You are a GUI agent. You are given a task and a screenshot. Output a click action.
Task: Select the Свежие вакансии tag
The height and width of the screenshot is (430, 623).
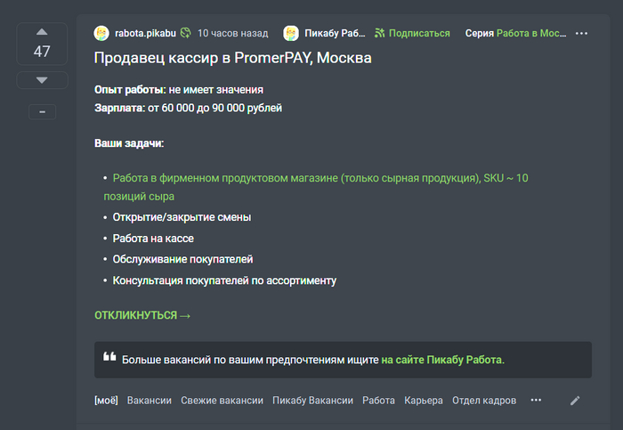tap(222, 401)
